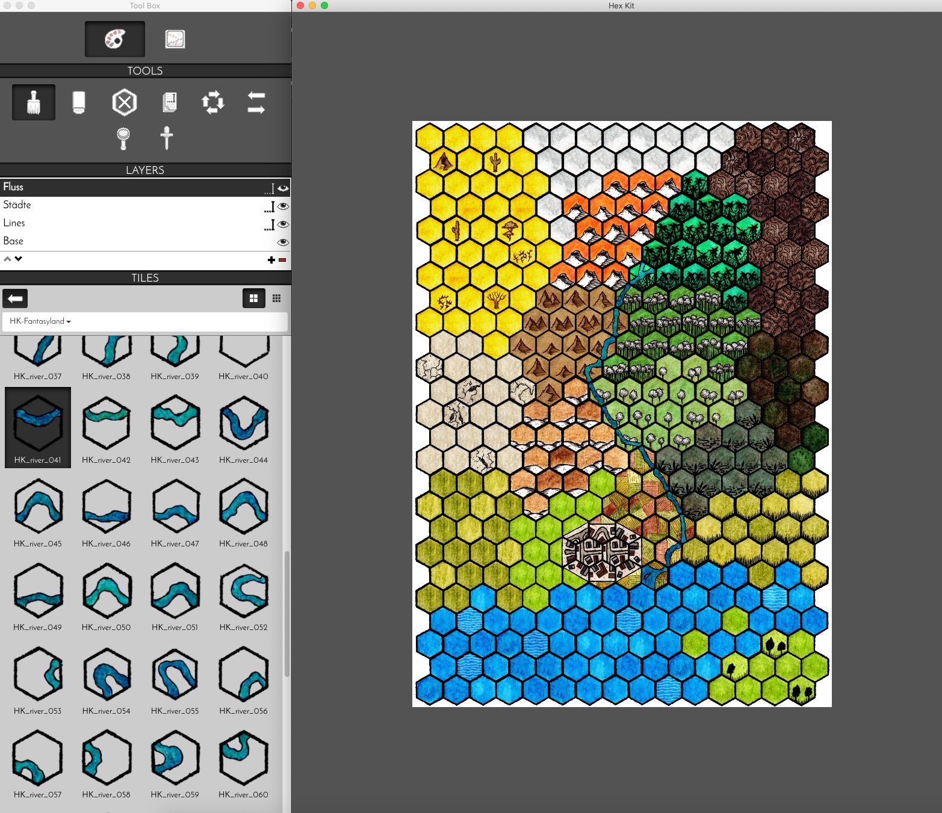The image size is (942, 813).
Task: Hide the Städte layer with eye icon
Action: [x=283, y=206]
